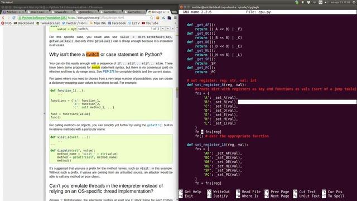Open the system power gear menu
The height and width of the screenshot is (201, 357).
pos(355,2)
